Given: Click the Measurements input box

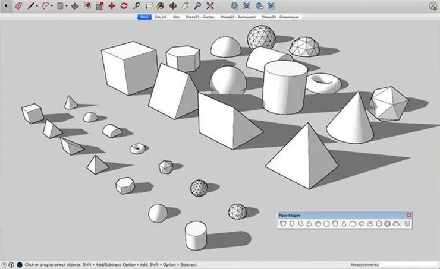Looking at the screenshot, I should pyautogui.click(x=408, y=264).
